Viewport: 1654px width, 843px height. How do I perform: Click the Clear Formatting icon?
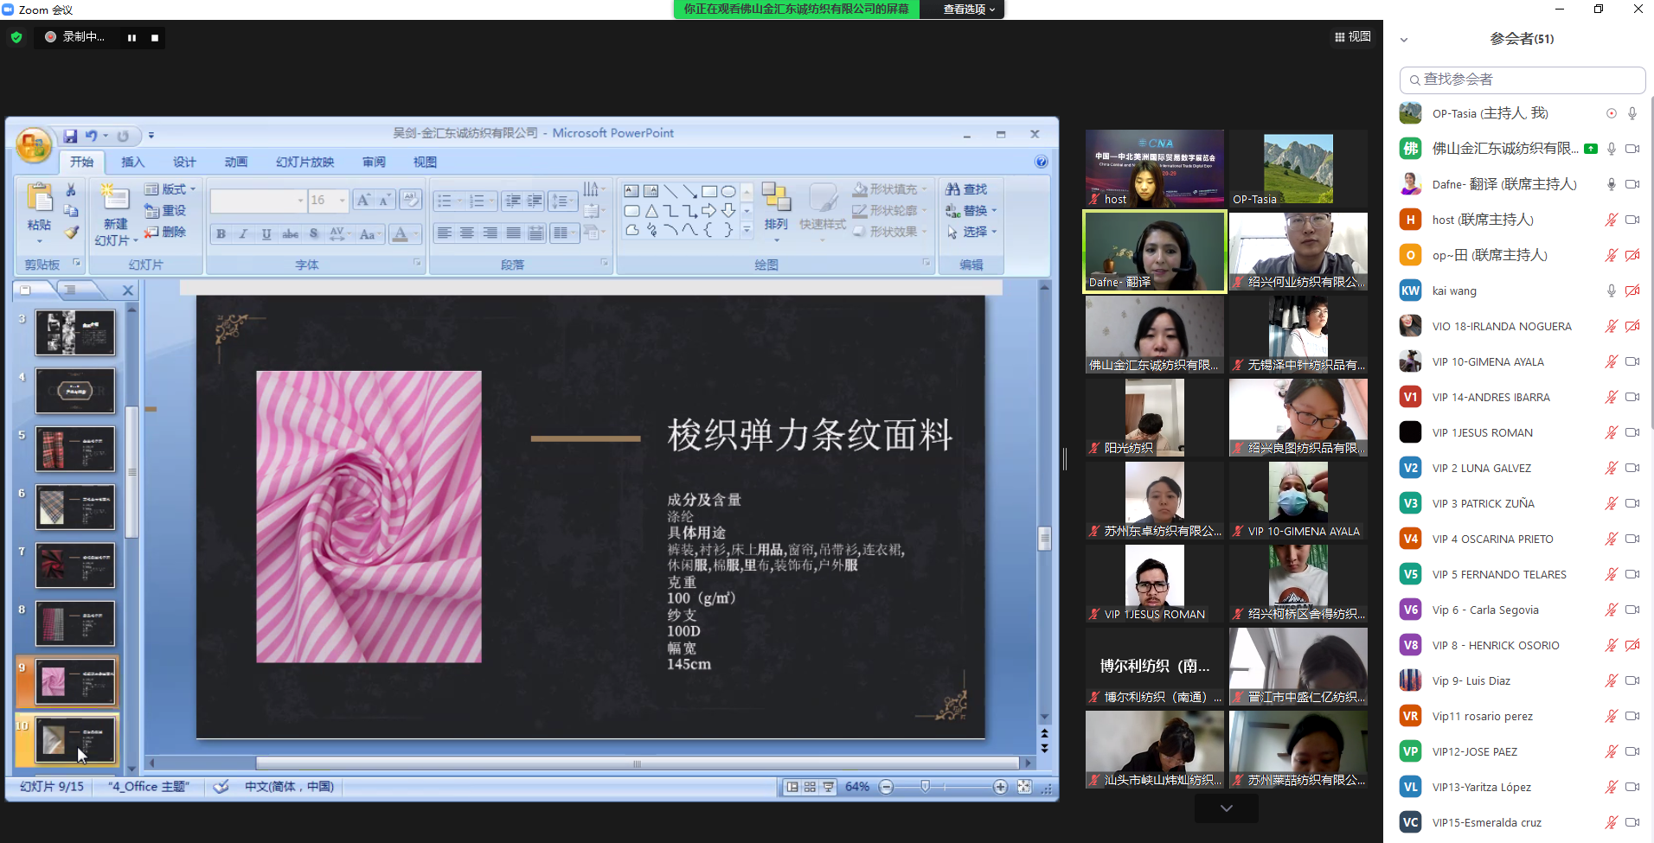coord(411,200)
